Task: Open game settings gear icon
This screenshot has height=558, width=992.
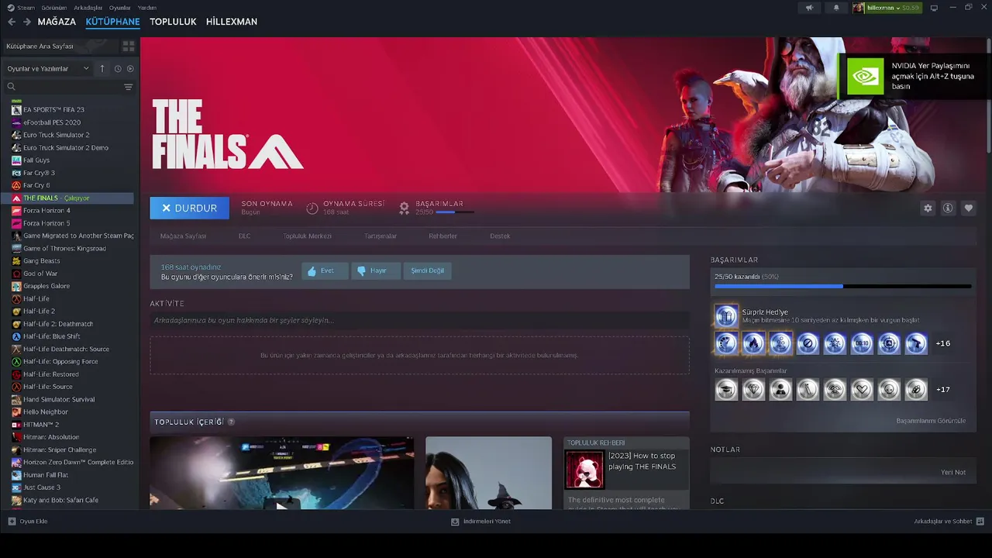Action: click(x=928, y=208)
